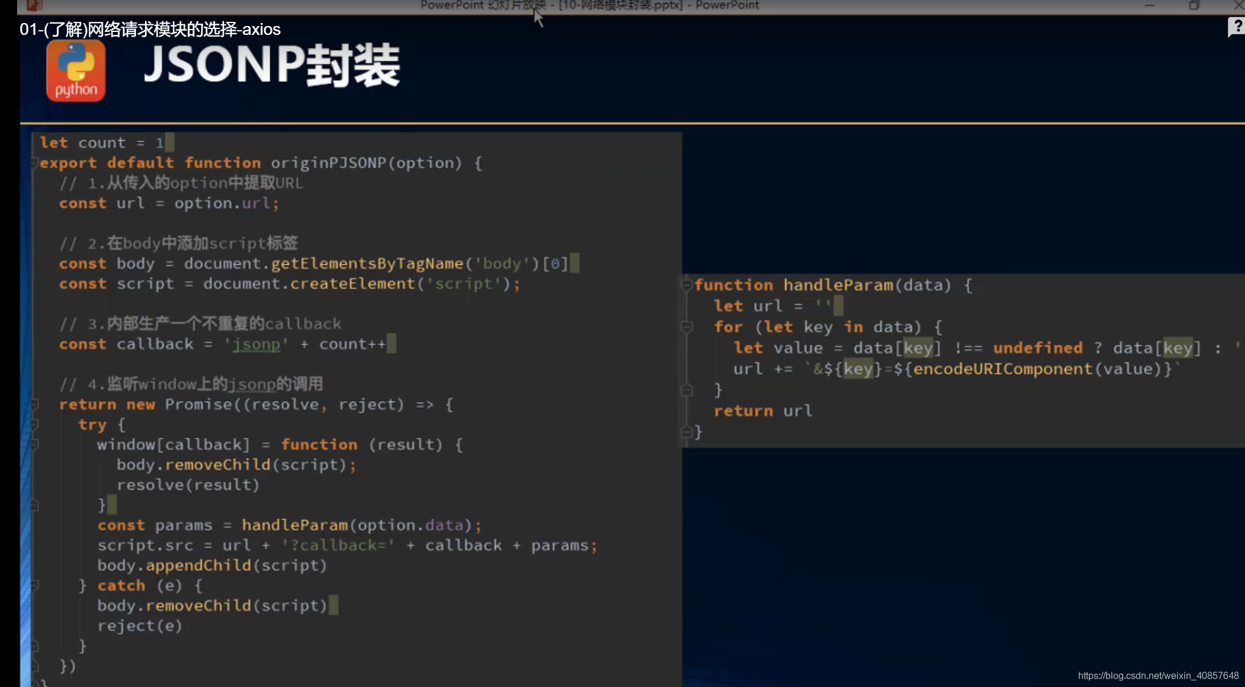Screen dimensions: 1245x687
Task: Click 'getElementsByTagName' in the body line
Action: click(367, 264)
